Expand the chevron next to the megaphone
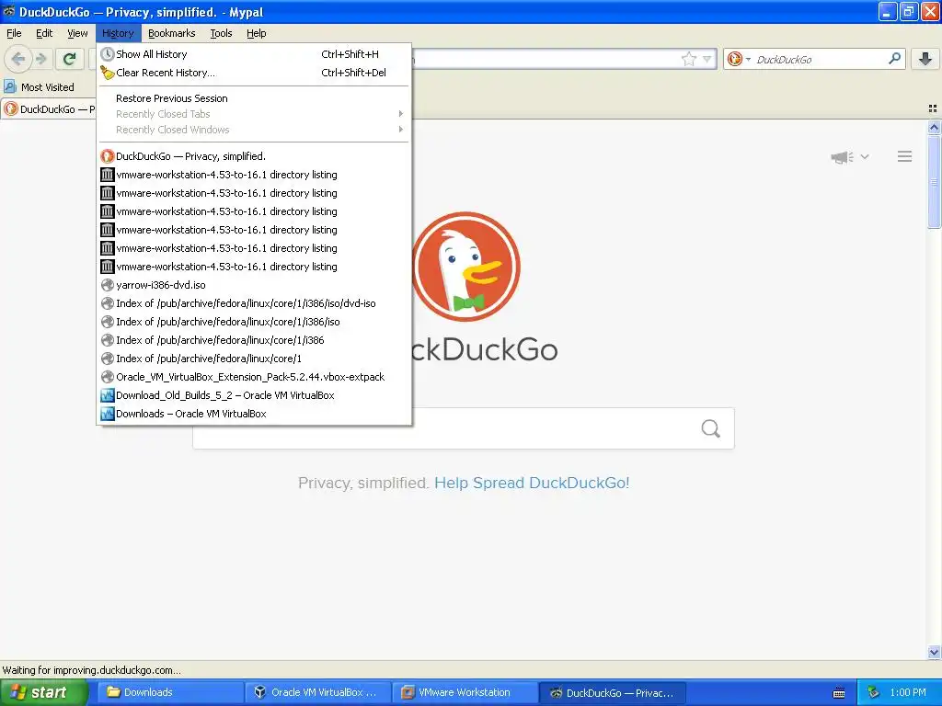The height and width of the screenshot is (706, 942). pyautogui.click(x=865, y=156)
